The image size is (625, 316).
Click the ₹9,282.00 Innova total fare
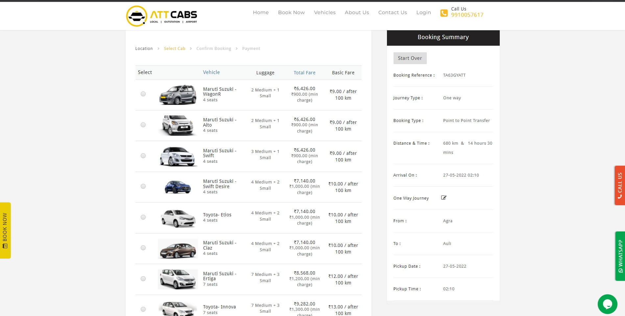click(304, 304)
